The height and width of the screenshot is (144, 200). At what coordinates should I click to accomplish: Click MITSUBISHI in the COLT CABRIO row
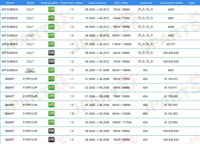10,70
